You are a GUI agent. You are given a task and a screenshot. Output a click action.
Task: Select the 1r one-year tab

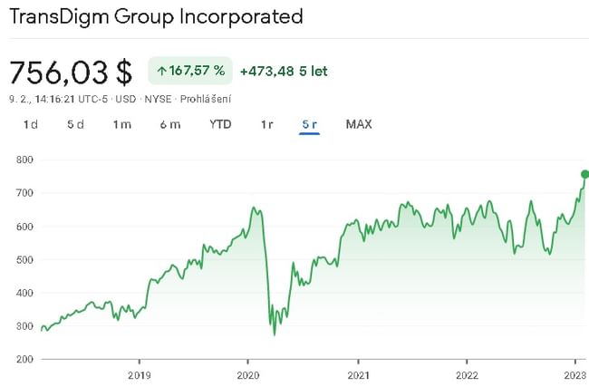click(x=266, y=124)
